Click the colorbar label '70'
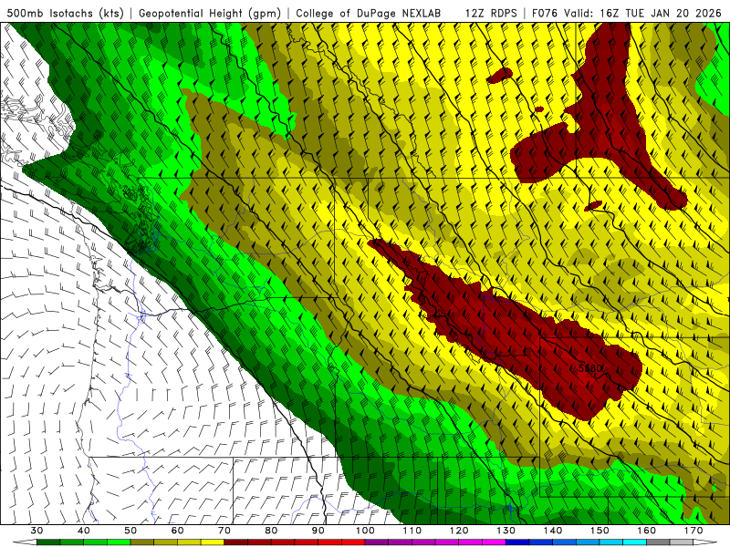730x547 pixels. coord(224,531)
